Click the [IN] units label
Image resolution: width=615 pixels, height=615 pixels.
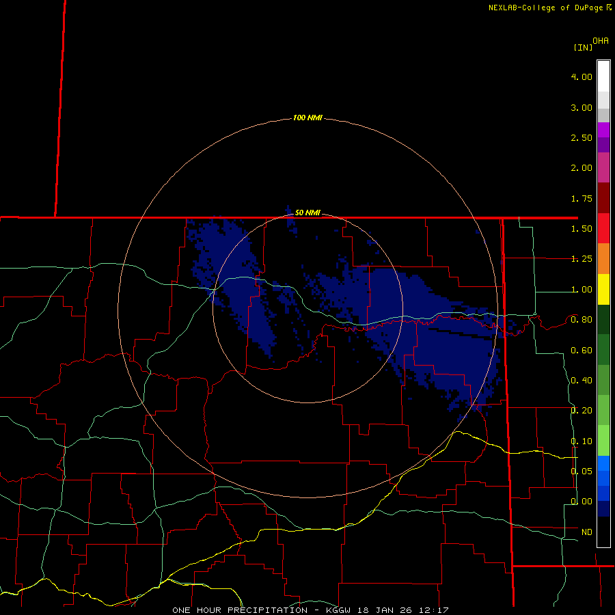584,47
